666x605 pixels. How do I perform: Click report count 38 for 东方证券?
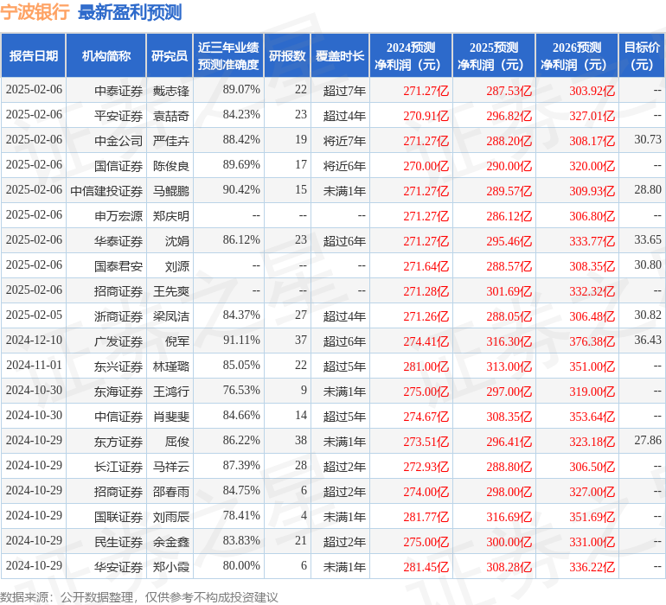point(301,440)
